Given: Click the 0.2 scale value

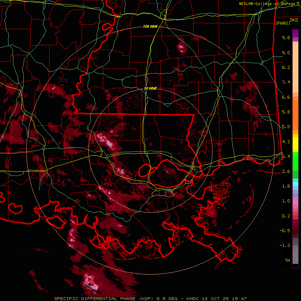Looking at the screenshot, I should pyautogui.click(x=286, y=216).
